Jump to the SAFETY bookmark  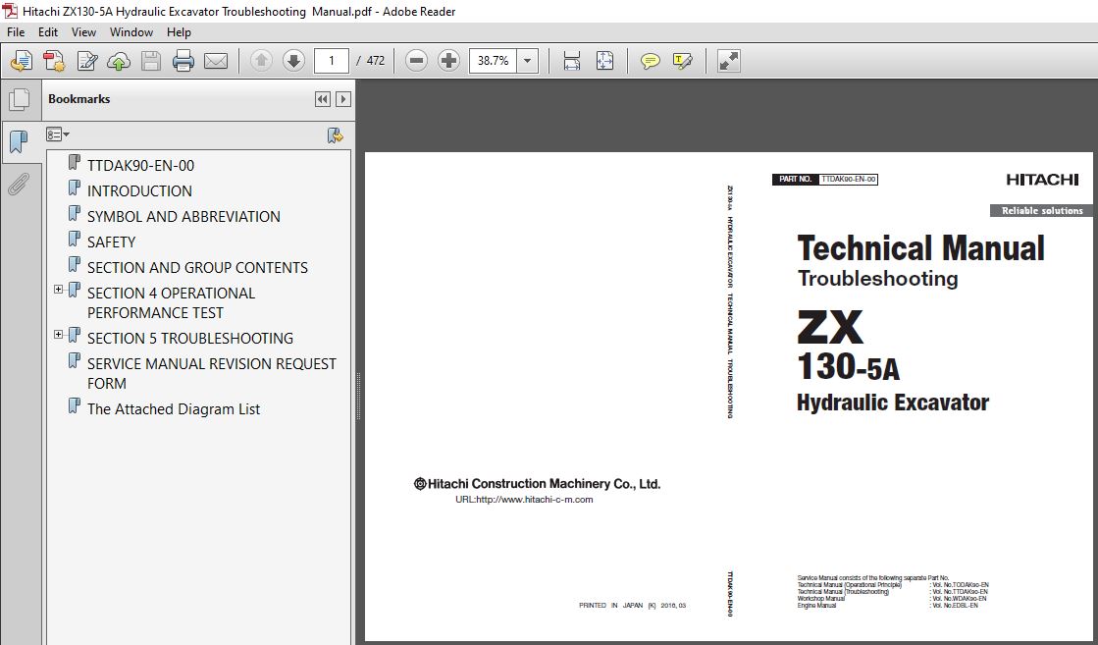click(x=111, y=242)
